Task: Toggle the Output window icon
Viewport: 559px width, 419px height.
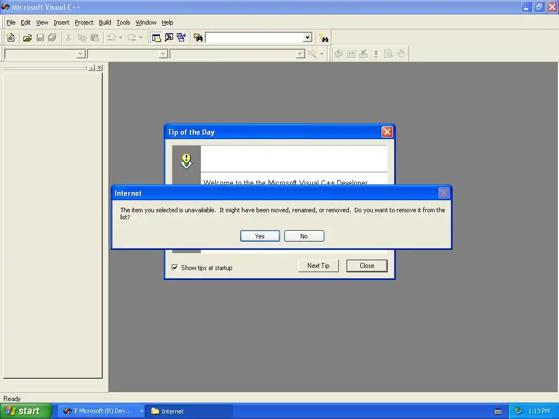Action: (169, 38)
